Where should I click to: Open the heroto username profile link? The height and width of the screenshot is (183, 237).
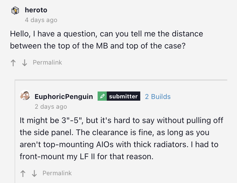point(36,10)
